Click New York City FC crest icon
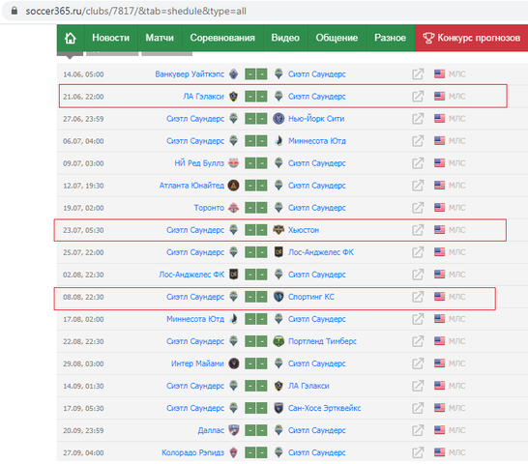The image size is (528, 464). pos(279,119)
